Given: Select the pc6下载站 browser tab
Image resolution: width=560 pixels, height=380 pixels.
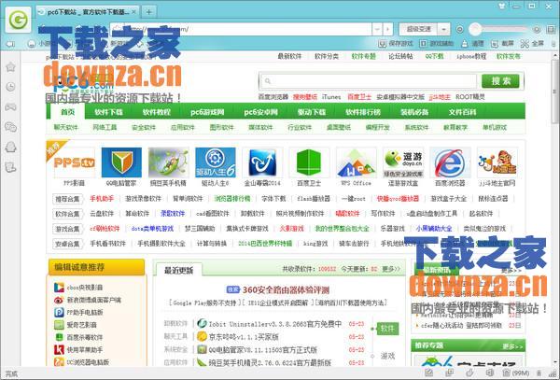Looking at the screenshot, I should 87,12.
